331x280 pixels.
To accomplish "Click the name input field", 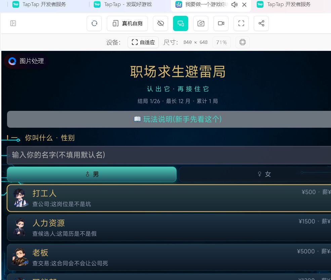I will point(169,155).
